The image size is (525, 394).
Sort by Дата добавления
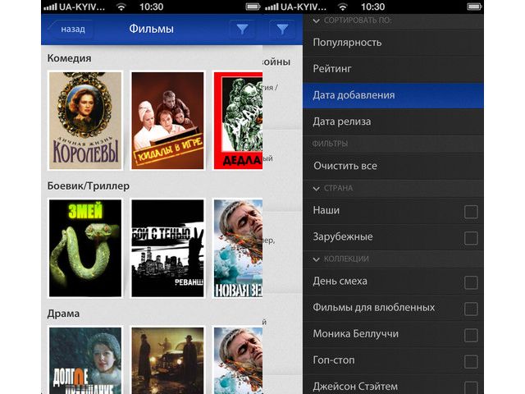[393, 95]
